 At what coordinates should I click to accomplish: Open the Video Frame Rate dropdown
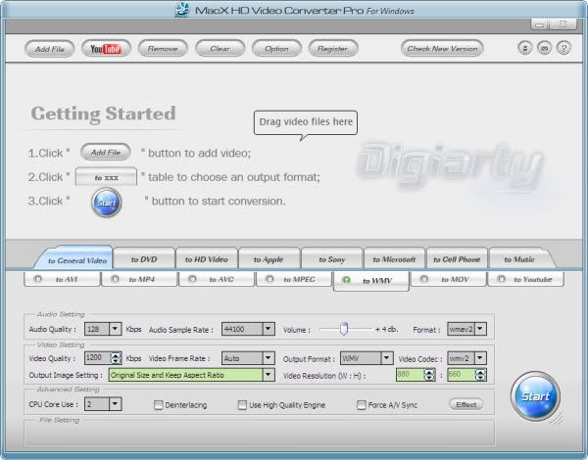[x=267, y=358]
